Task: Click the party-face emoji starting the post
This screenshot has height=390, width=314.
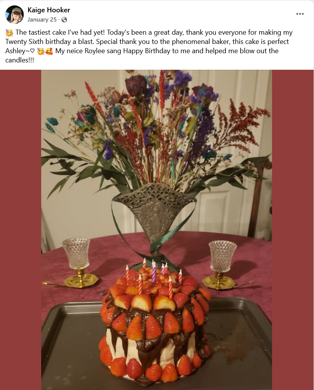Action: pyautogui.click(x=9, y=33)
